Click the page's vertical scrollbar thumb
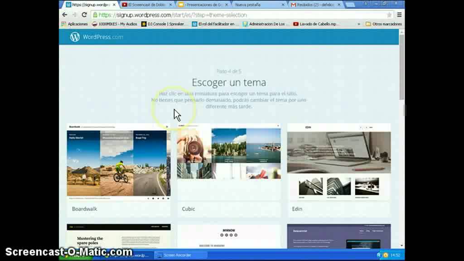This screenshot has height=261, width=464. (x=401, y=68)
